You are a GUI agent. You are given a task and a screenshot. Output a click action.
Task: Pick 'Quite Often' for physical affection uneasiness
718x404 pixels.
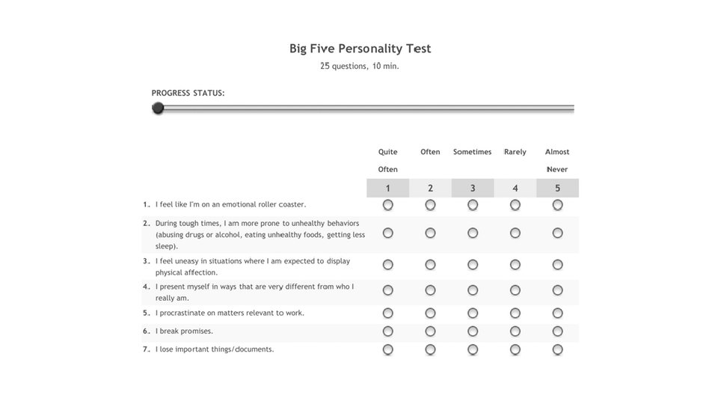click(x=388, y=265)
